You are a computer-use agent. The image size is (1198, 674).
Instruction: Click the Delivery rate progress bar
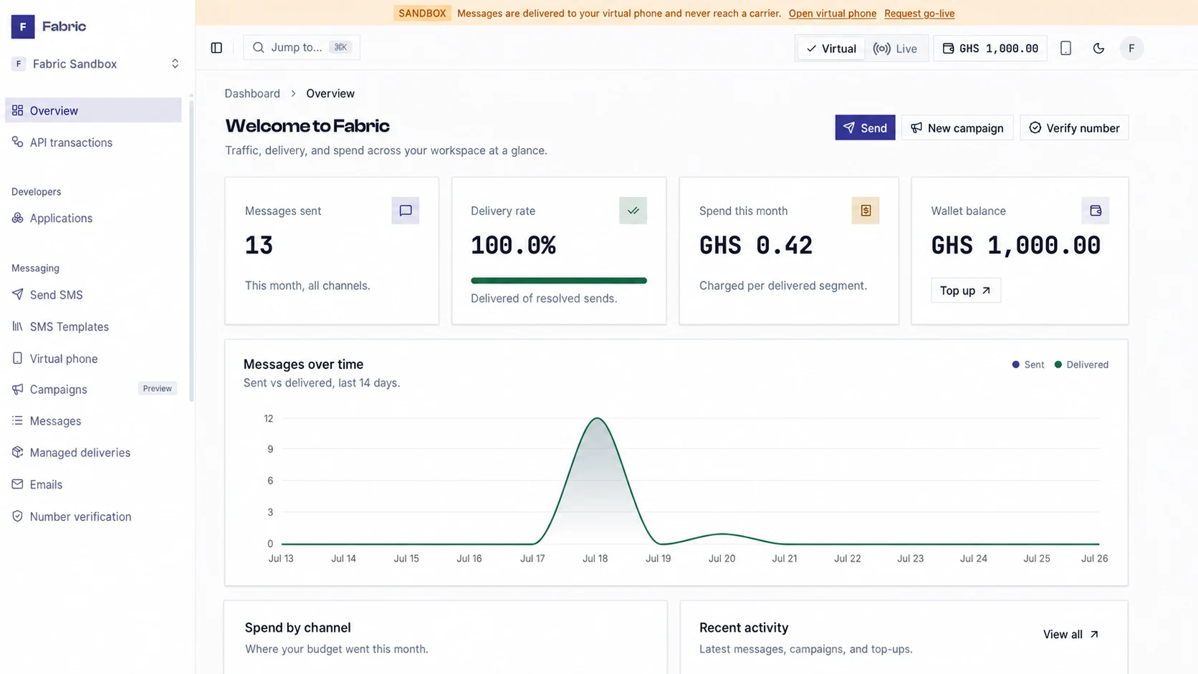(559, 281)
